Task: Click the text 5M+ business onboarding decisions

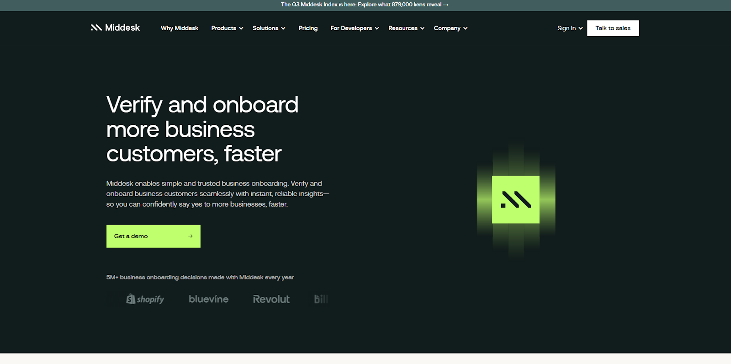Action: (x=200, y=278)
